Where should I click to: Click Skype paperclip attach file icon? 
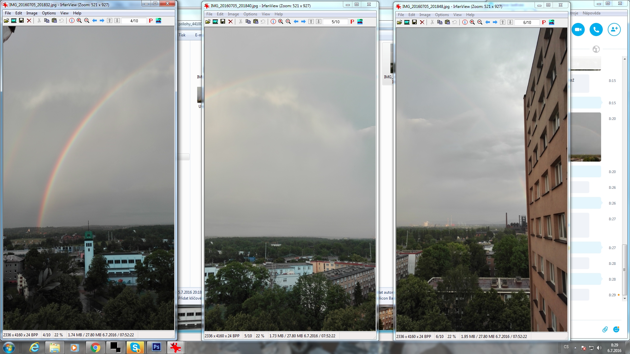605,329
